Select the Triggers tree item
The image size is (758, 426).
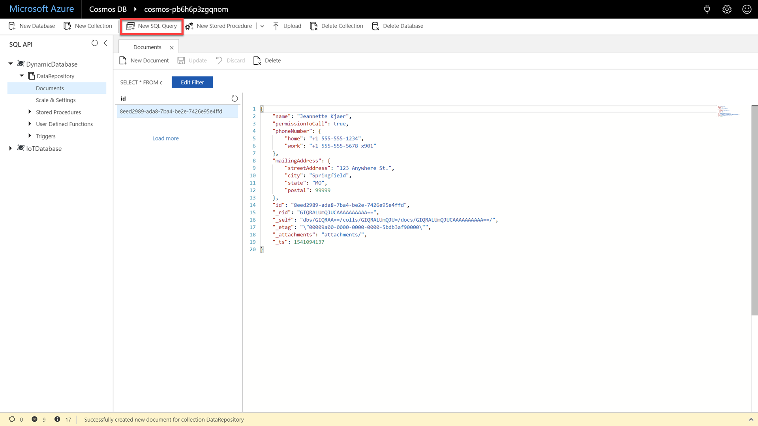pos(46,136)
